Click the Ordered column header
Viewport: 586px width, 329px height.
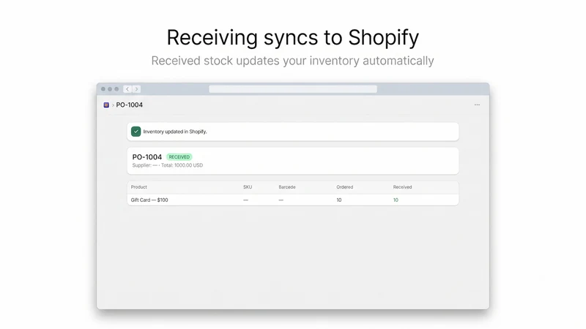[x=344, y=187]
